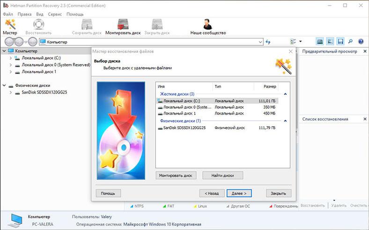
Task: Refresh the address bar location
Action: point(268,42)
